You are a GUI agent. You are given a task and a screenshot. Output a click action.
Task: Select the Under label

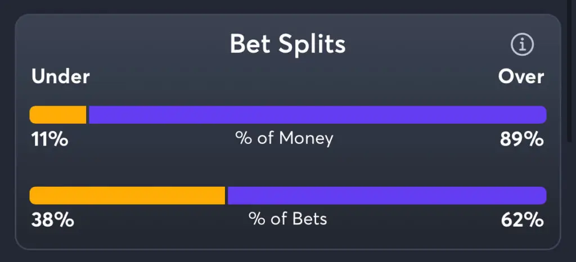coord(61,76)
